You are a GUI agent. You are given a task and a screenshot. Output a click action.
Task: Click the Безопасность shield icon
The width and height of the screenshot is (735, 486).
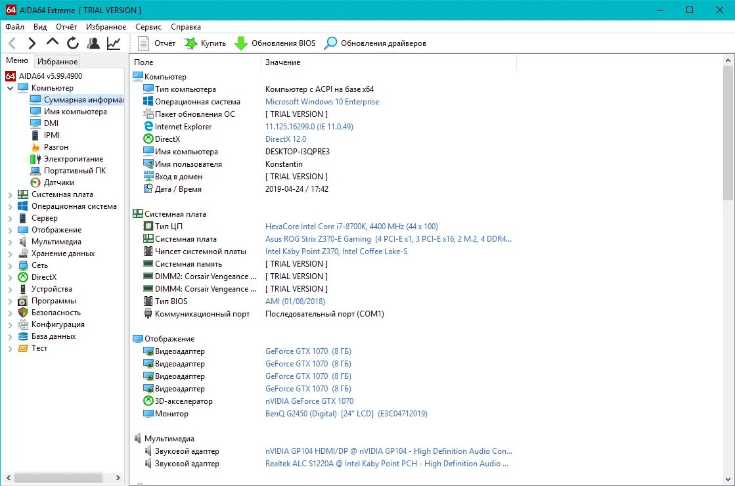pyautogui.click(x=22, y=313)
